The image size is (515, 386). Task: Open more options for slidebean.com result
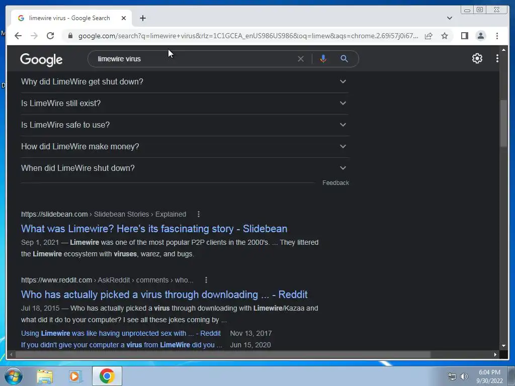coord(198,214)
